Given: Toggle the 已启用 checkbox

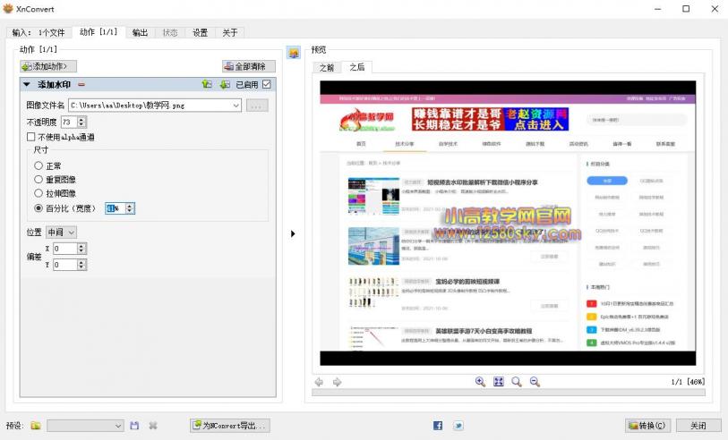Looking at the screenshot, I should (x=267, y=84).
